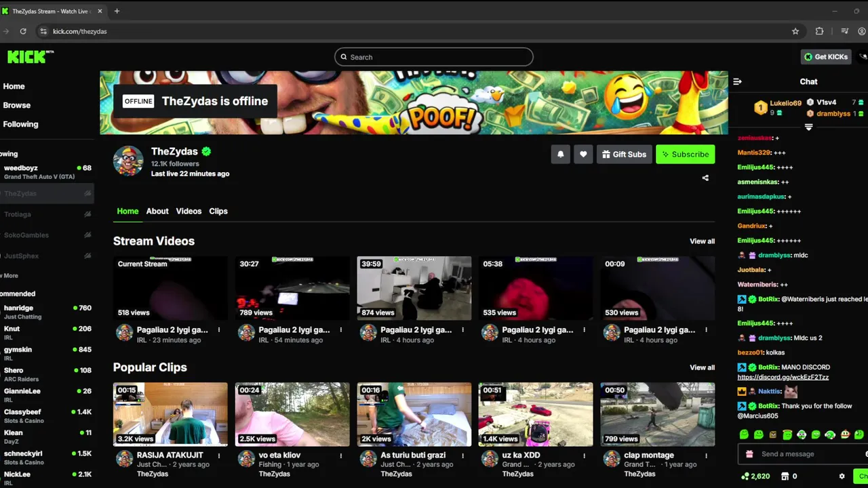Go to Home in left sidebar

click(x=14, y=86)
